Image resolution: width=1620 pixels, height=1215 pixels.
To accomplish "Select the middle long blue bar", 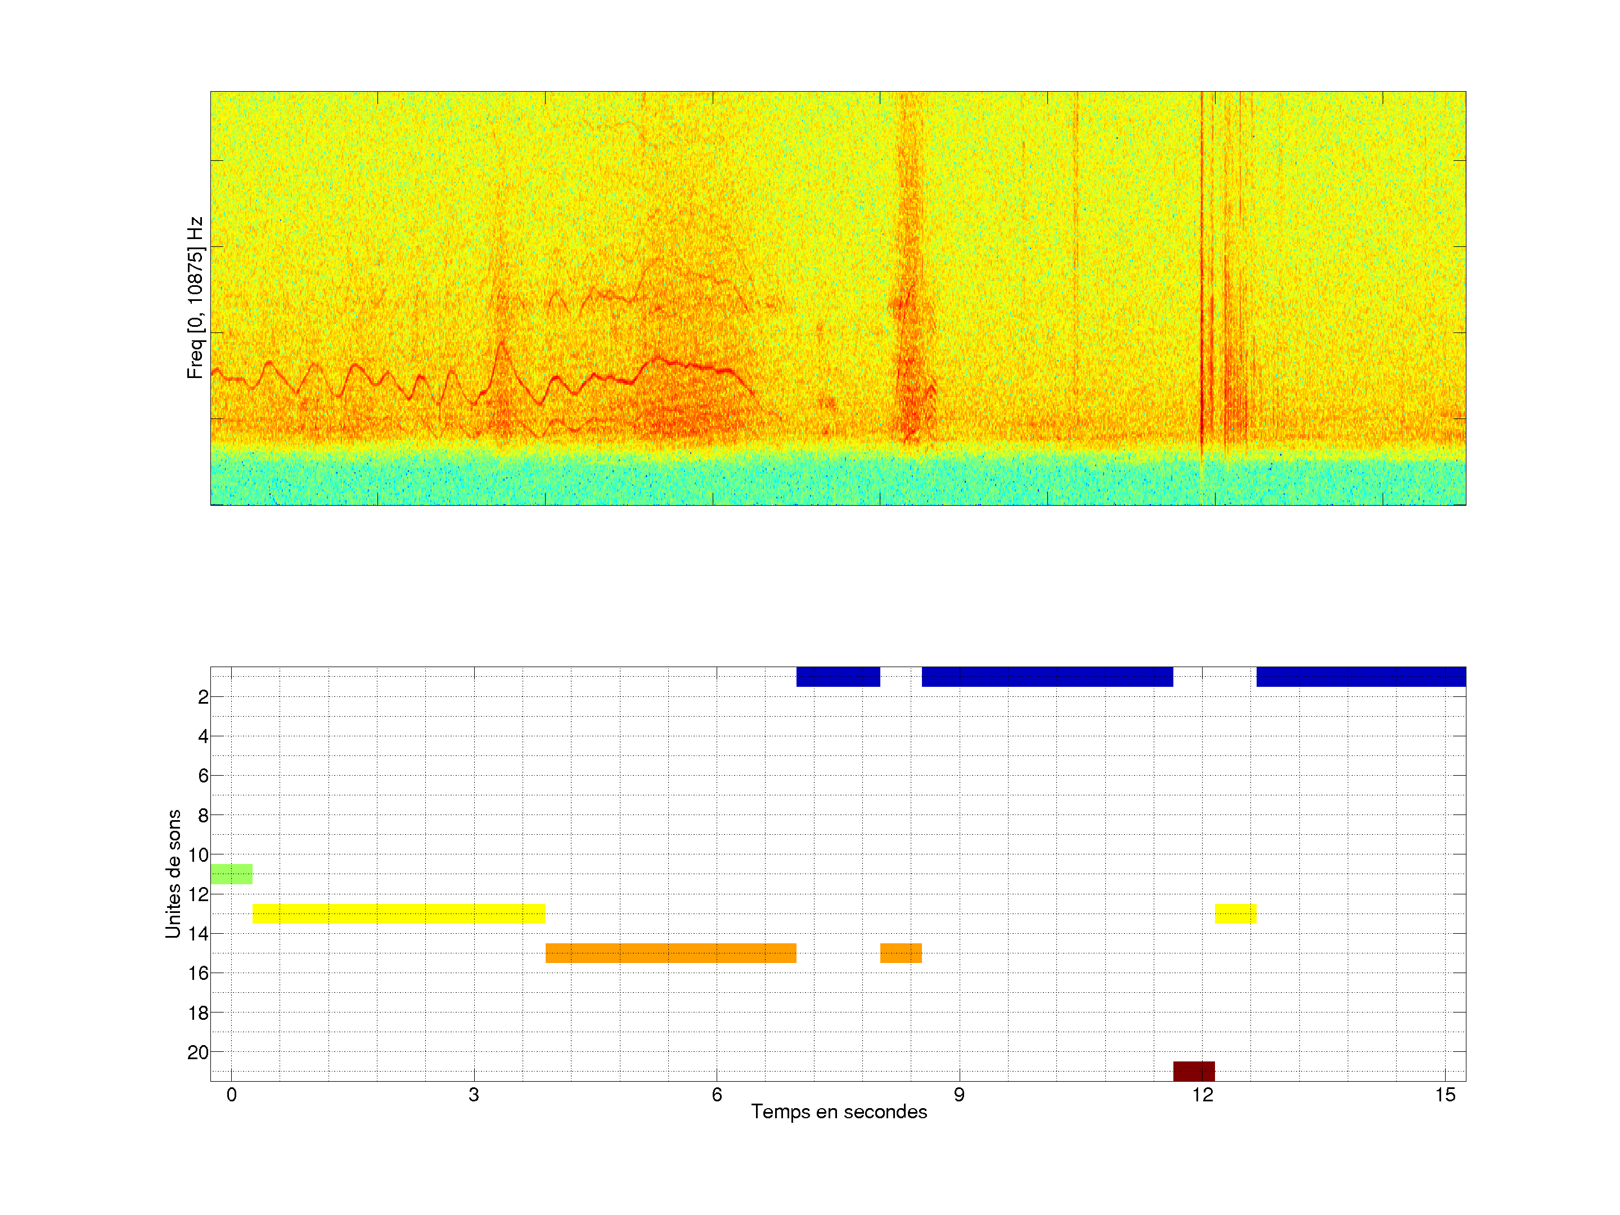I will 1047,677.
